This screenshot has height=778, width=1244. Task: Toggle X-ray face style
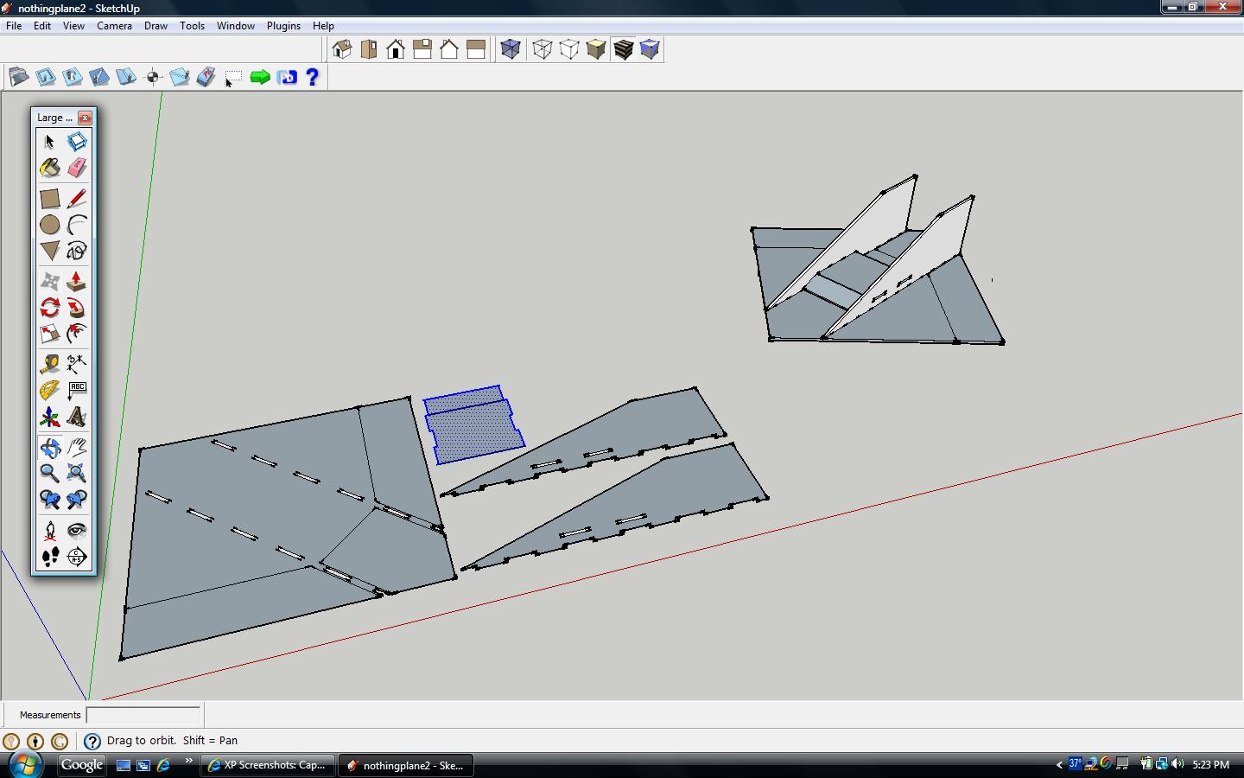point(511,49)
